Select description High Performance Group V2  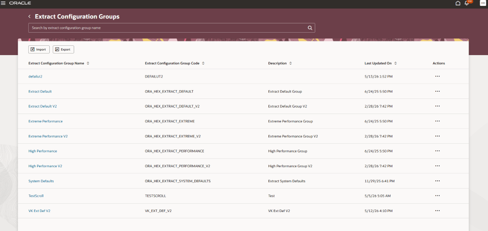[290, 166]
